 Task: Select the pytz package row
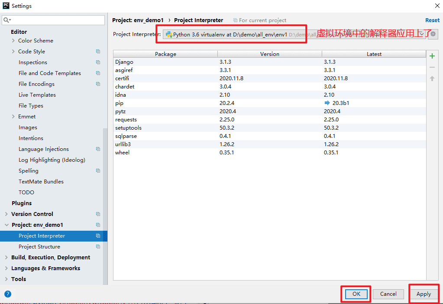(269, 111)
